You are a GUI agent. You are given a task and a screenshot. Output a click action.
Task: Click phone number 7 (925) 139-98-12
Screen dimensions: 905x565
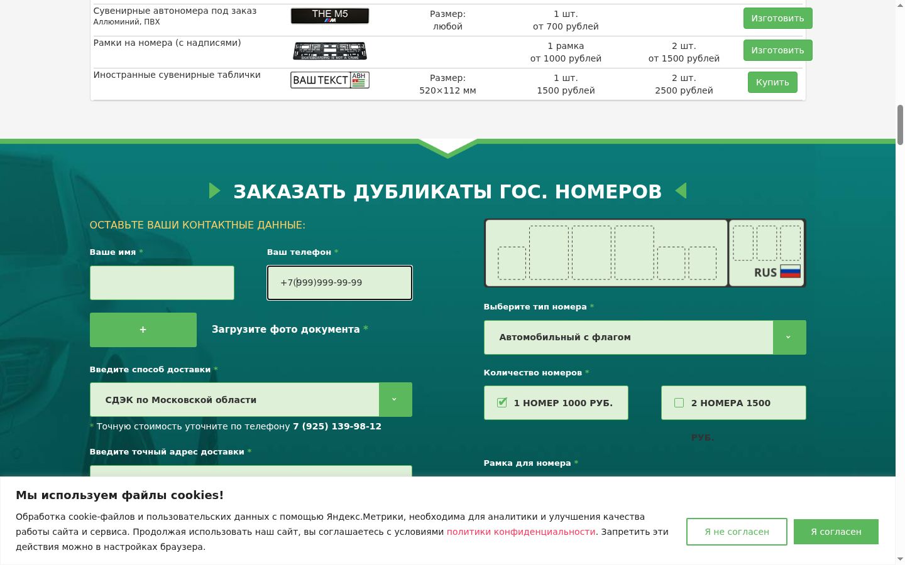click(x=337, y=426)
